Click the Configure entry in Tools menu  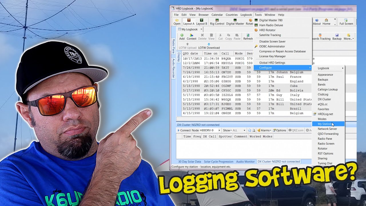(283, 68)
